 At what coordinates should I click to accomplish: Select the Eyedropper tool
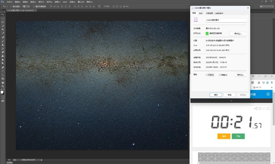3,34
